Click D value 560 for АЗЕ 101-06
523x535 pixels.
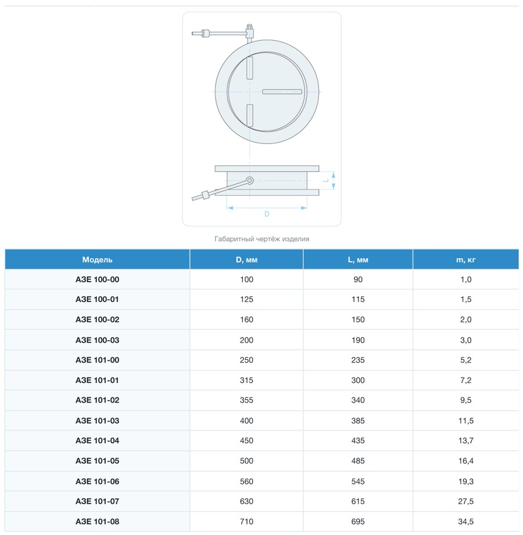click(x=246, y=481)
